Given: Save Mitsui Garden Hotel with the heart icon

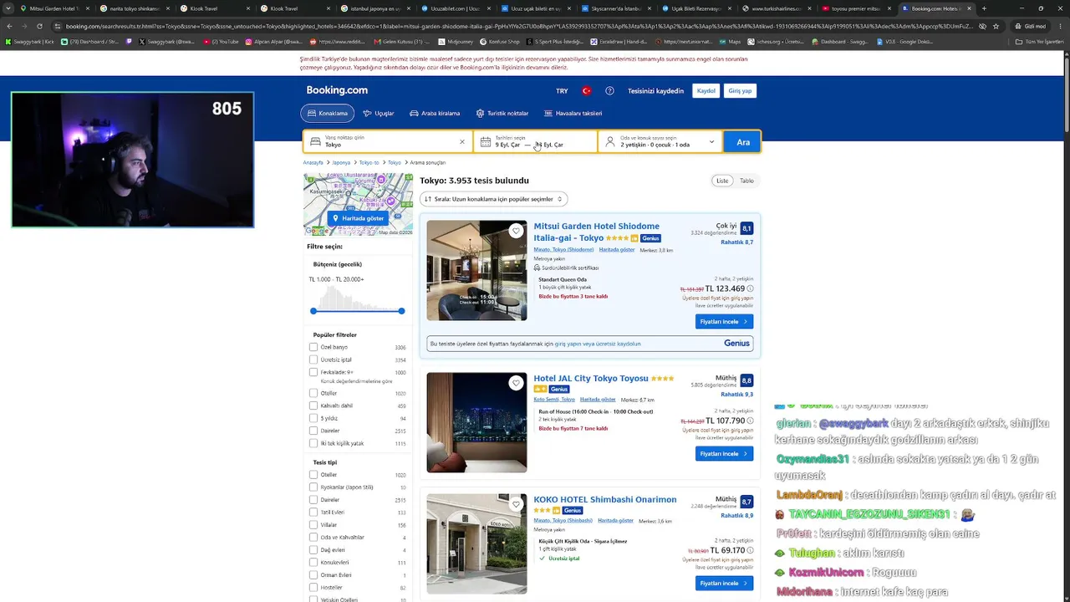Looking at the screenshot, I should click(516, 231).
